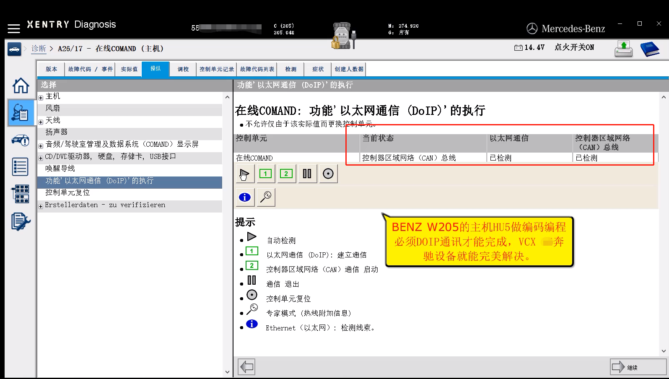Viewport: 669px width, 379px height.
Task: Switch to the 实际值 tab
Action: point(129,69)
